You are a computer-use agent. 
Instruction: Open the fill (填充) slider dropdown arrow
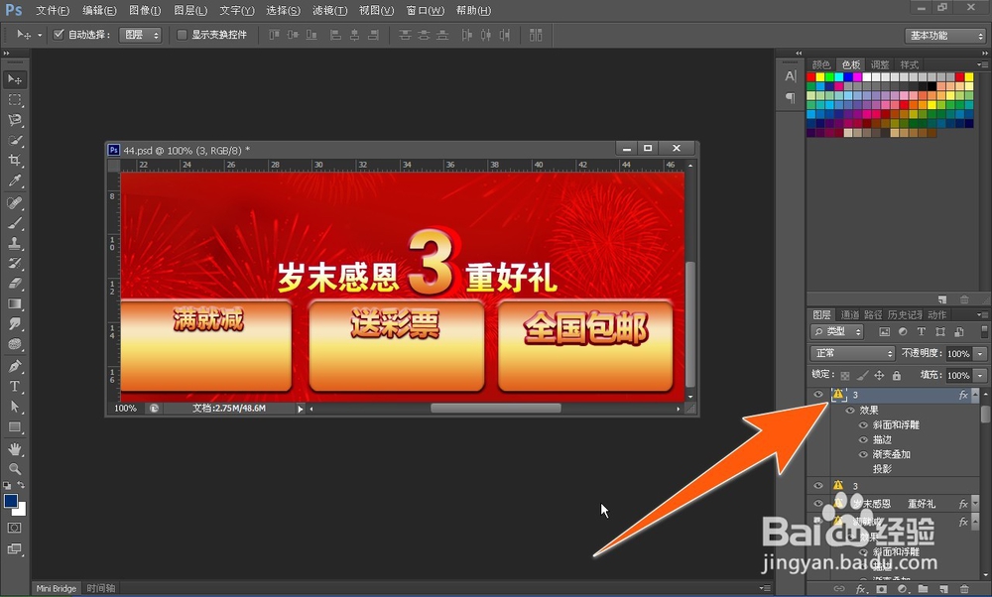[x=981, y=375]
